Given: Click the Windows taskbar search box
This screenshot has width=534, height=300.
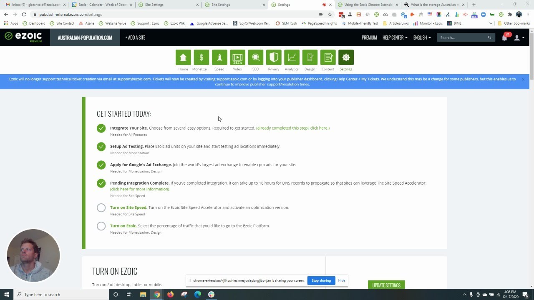Looking at the screenshot, I should (x=60, y=295).
